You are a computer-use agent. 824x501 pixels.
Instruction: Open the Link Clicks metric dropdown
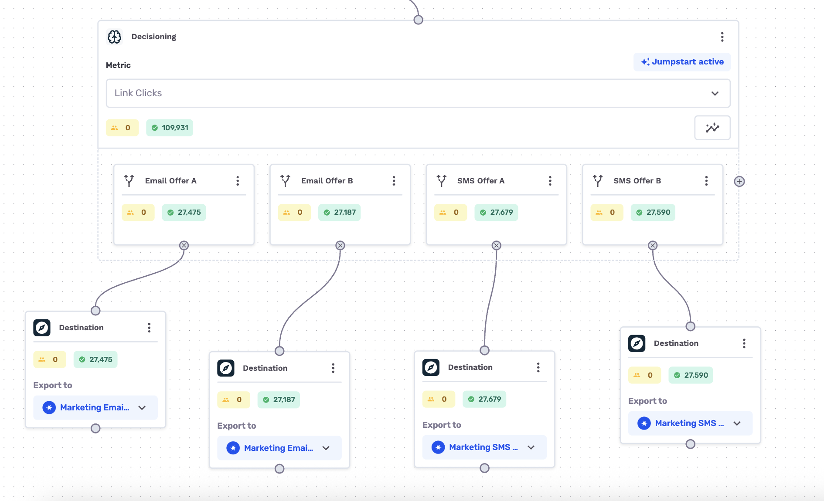[x=418, y=93]
